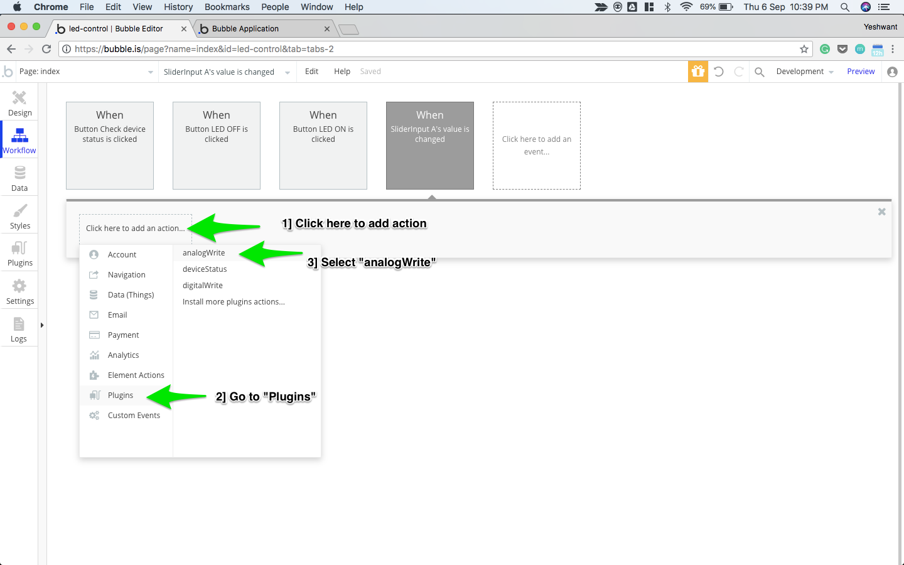This screenshot has width=904, height=565.
Task: Open the Help menu in Bubble toolbar
Action: [342, 72]
